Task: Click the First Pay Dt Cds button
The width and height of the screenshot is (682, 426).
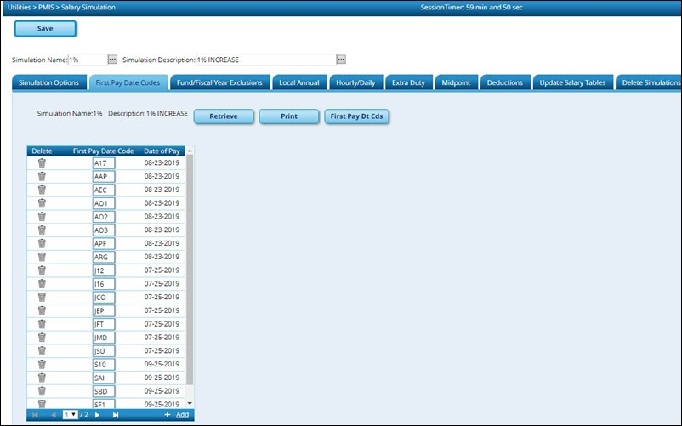Action: pos(356,116)
